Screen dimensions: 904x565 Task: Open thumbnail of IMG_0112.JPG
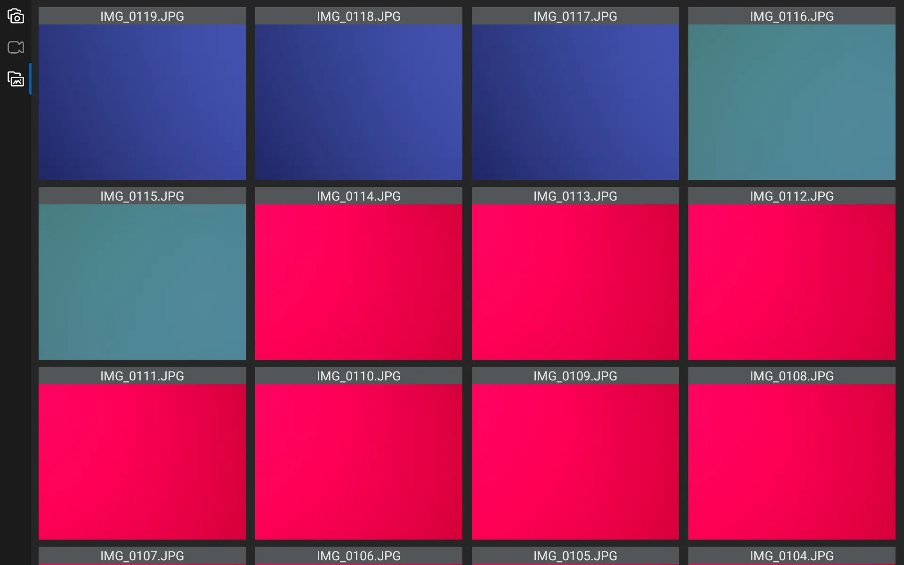(792, 282)
